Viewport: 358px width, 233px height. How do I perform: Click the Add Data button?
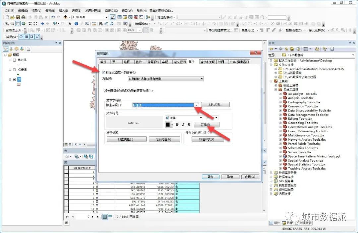[x=65, y=17]
